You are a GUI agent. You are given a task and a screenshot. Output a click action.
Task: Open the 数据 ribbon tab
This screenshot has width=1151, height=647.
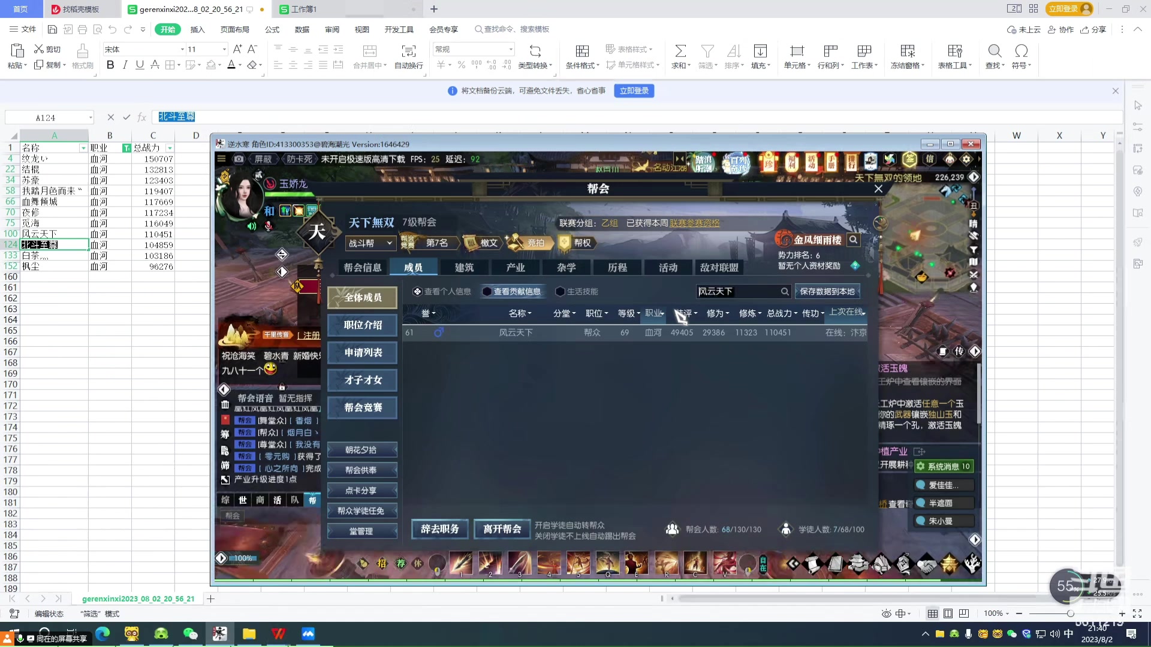click(302, 29)
